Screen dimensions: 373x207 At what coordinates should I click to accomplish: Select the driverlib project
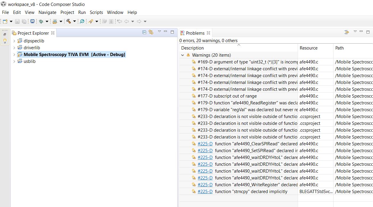pos(32,48)
